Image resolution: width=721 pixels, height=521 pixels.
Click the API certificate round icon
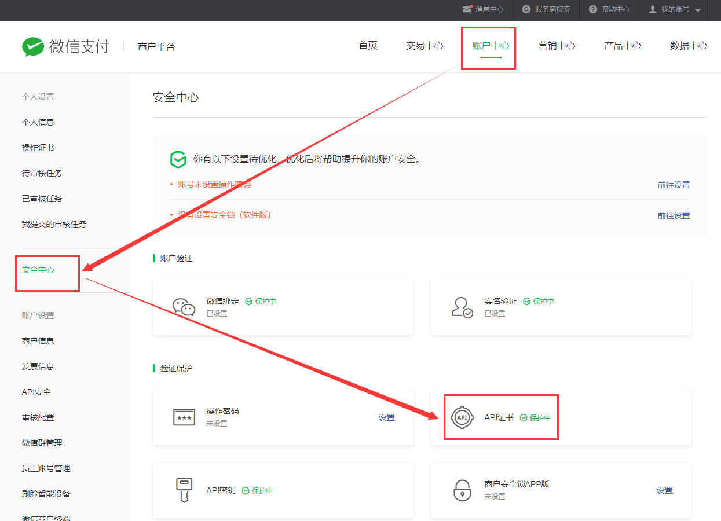[462, 417]
